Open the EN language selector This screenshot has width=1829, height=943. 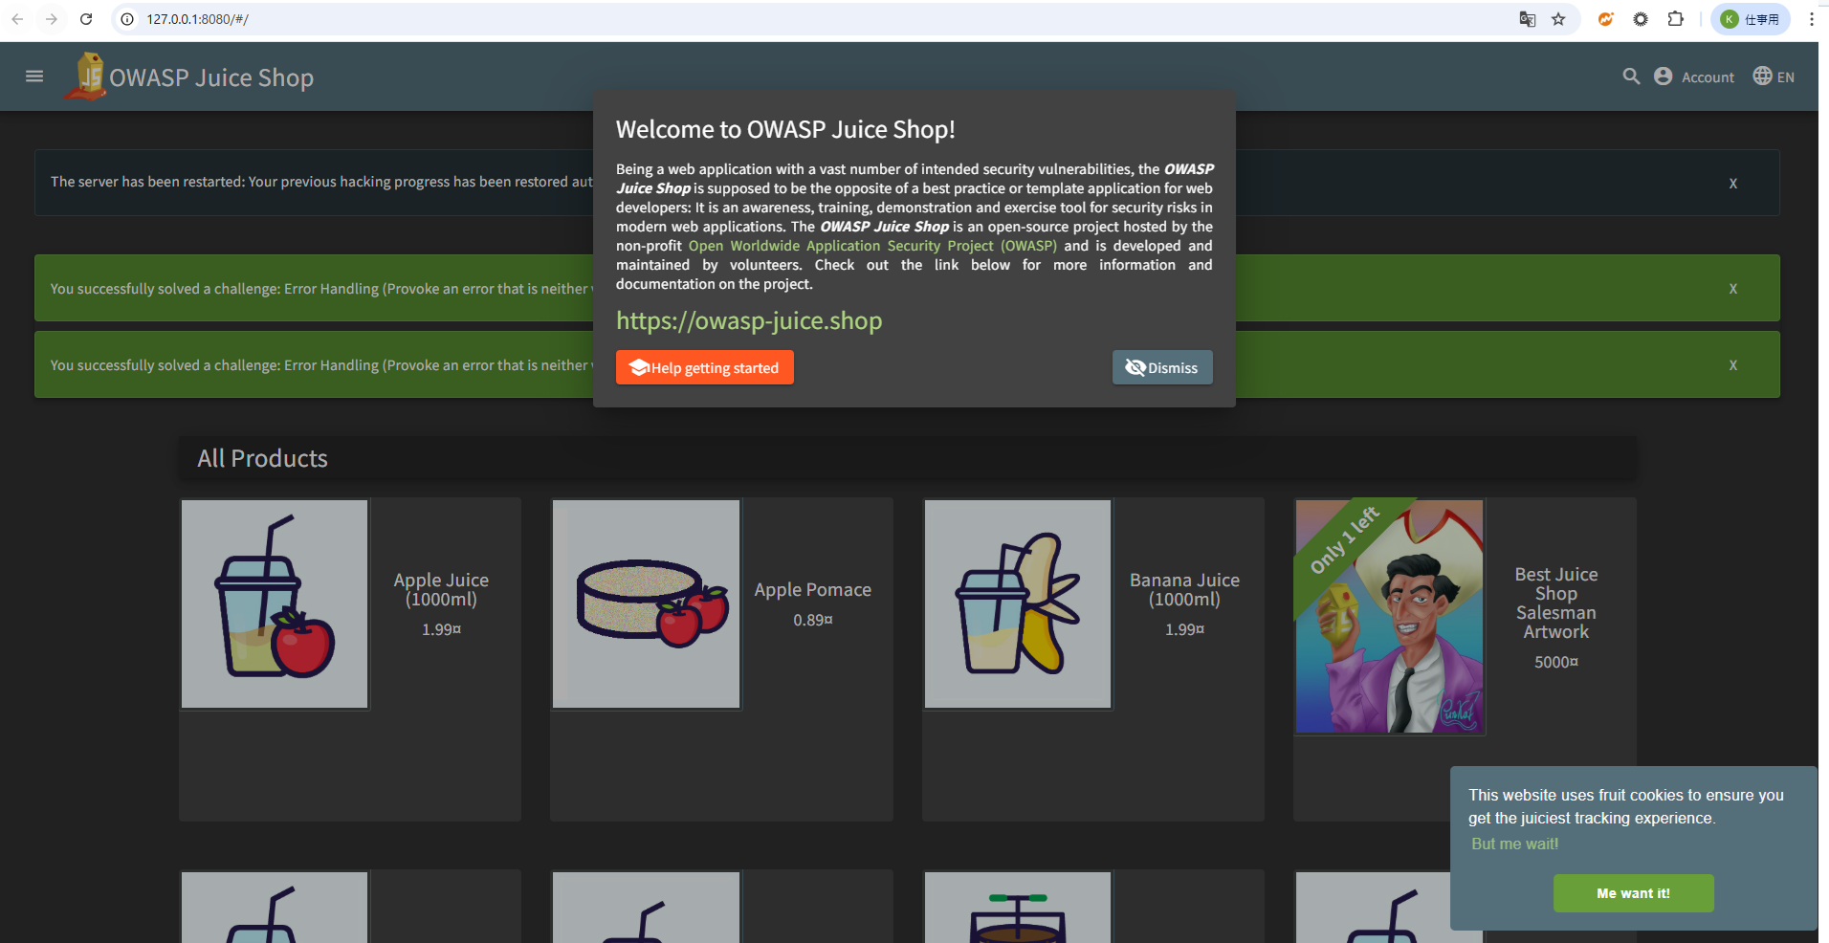tap(1774, 77)
